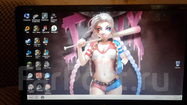This screenshot has width=187, height=105.
Task: Open the Hearthstone shortcut
Action: [x=45, y=17]
